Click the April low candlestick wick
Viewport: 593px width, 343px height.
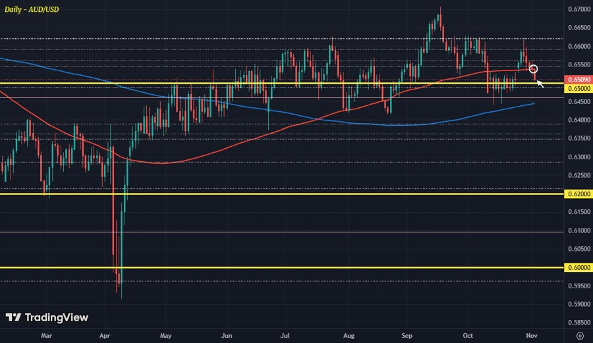pos(121,293)
